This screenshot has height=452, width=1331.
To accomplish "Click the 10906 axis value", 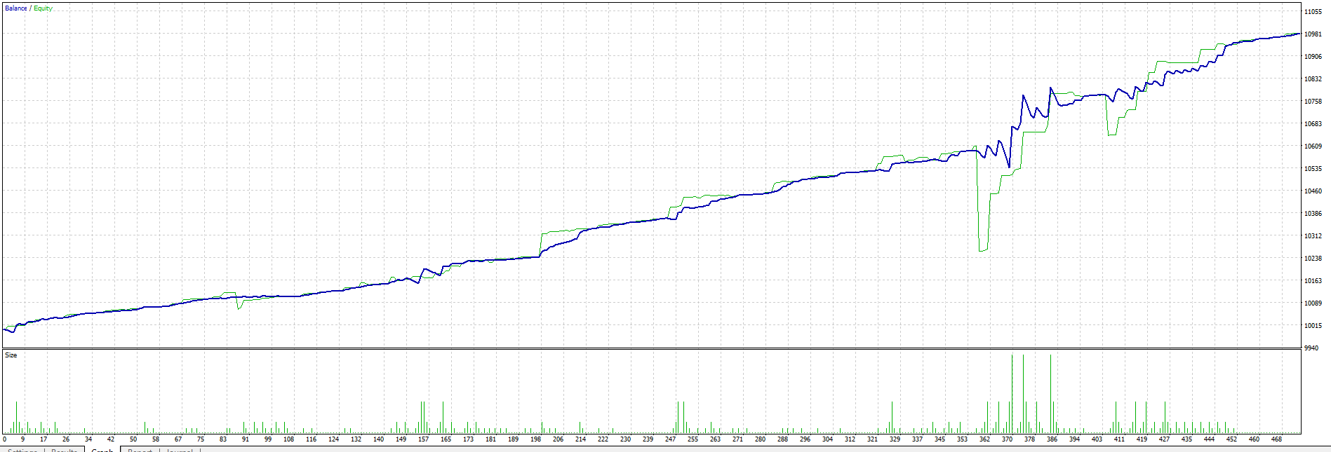I will [x=1313, y=56].
